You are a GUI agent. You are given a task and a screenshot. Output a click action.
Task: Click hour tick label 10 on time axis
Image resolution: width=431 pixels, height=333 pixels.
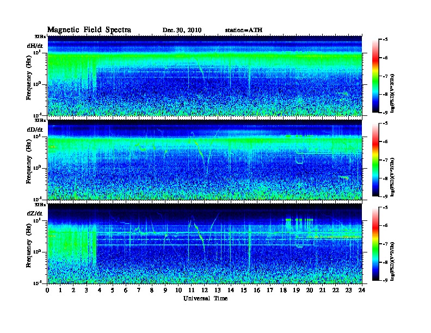178,290
